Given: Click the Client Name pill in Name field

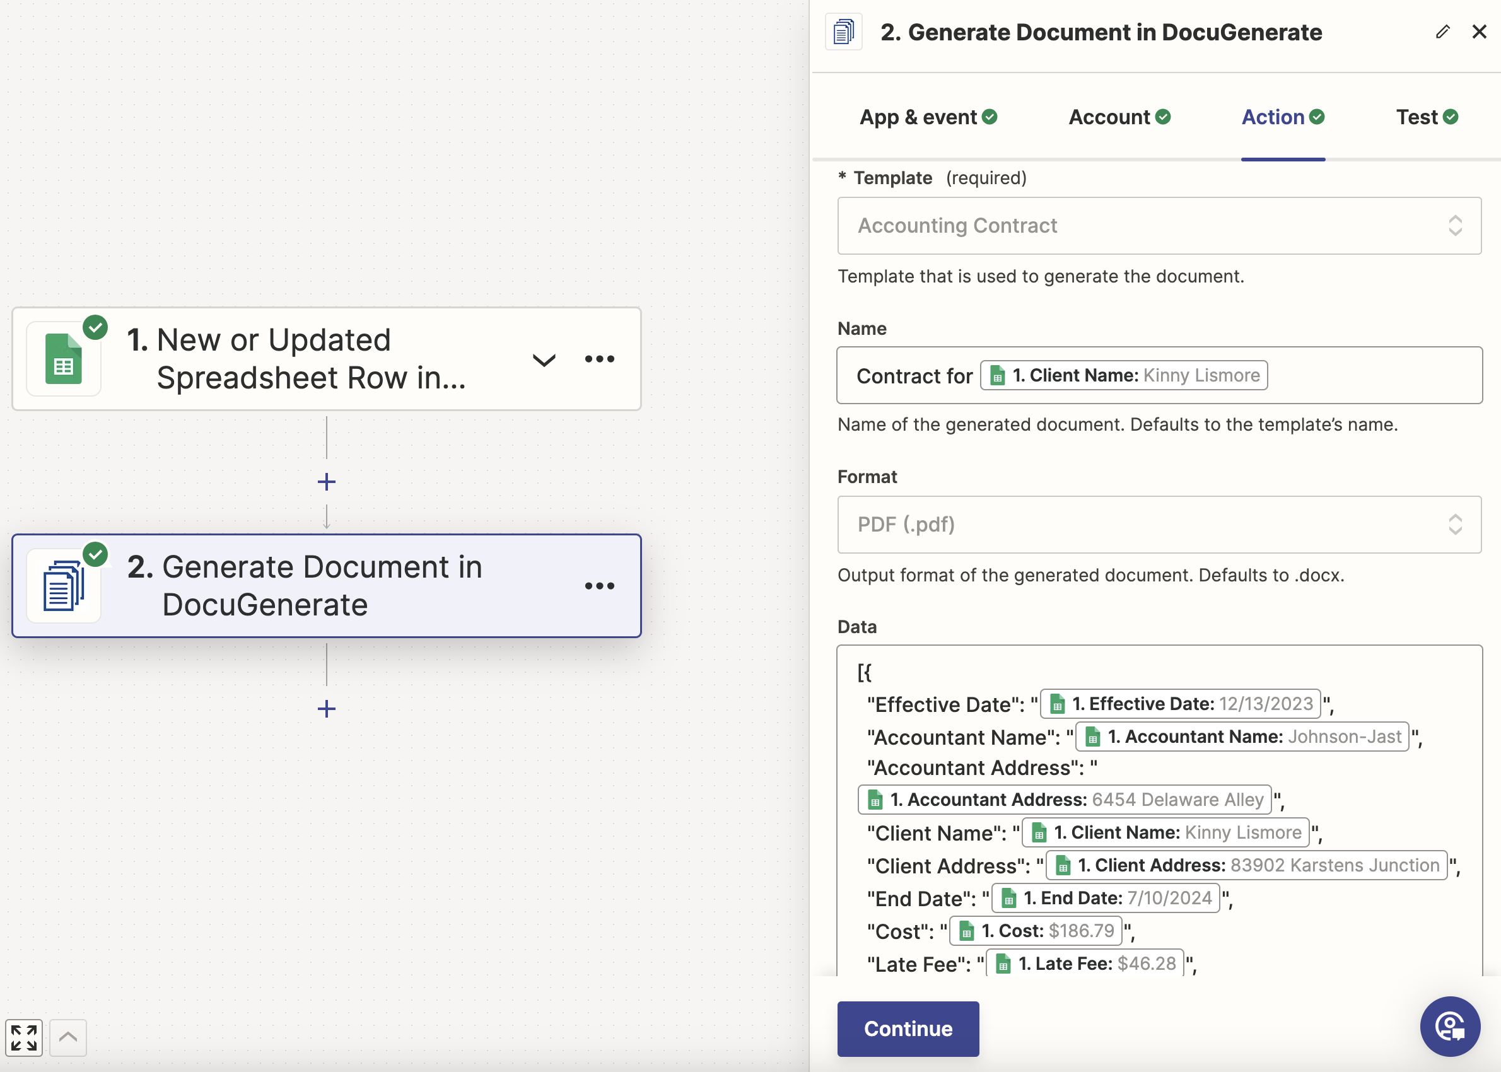Looking at the screenshot, I should pyautogui.click(x=1123, y=375).
